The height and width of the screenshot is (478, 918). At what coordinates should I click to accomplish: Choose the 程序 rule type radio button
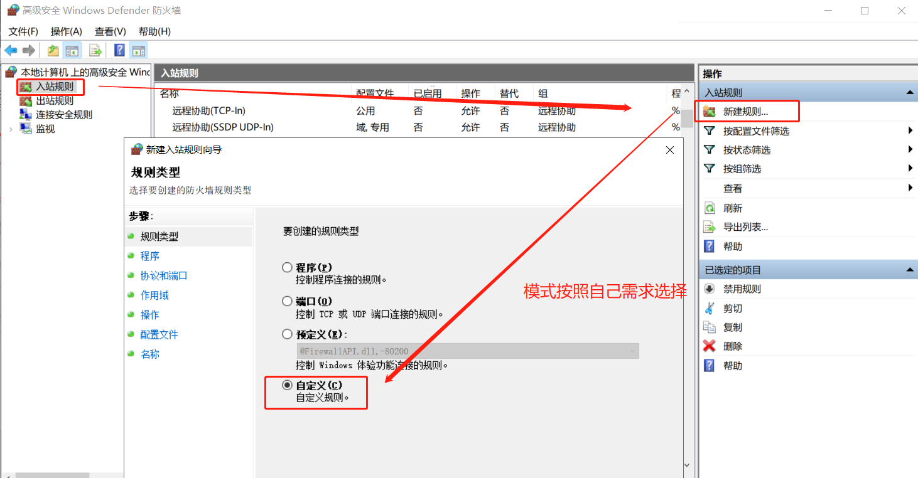[x=287, y=267]
